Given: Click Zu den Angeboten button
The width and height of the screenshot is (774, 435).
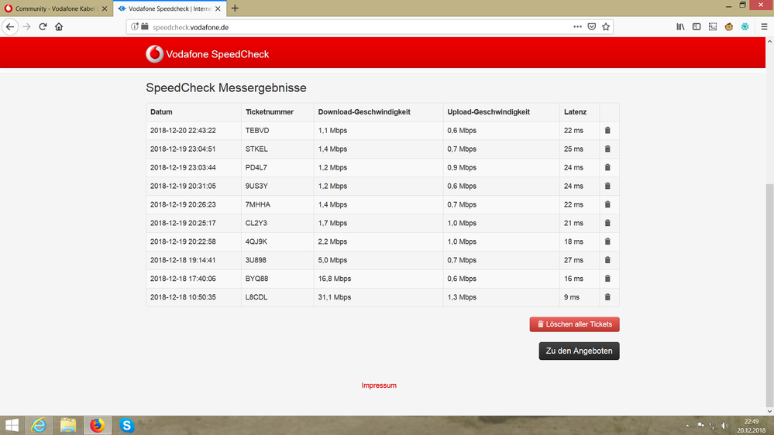Looking at the screenshot, I should 579,351.
